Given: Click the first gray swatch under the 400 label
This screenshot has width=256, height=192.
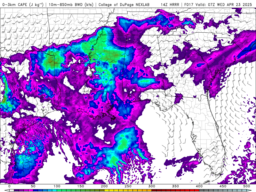Looking at the screenshot, I should [x=202, y=190].
